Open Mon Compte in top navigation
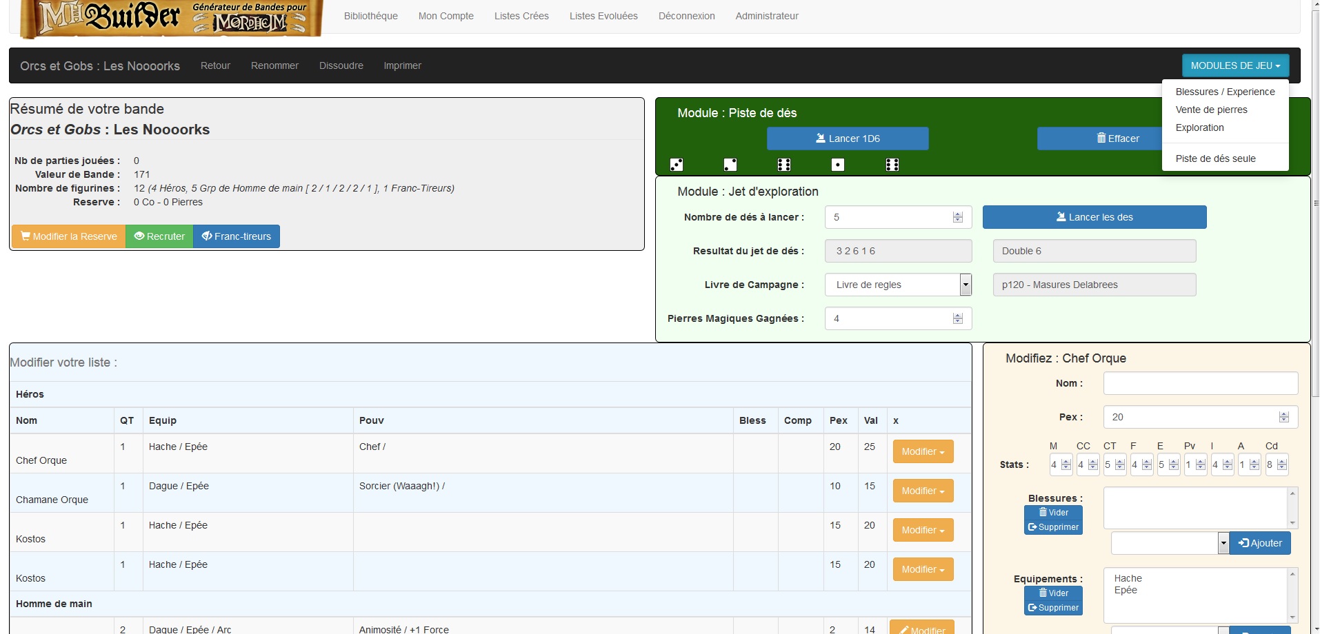Screen dimensions: 1320x634 tap(446, 16)
